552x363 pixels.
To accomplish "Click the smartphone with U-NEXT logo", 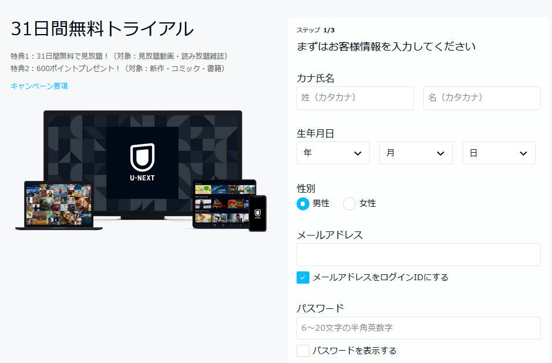I will [258, 213].
